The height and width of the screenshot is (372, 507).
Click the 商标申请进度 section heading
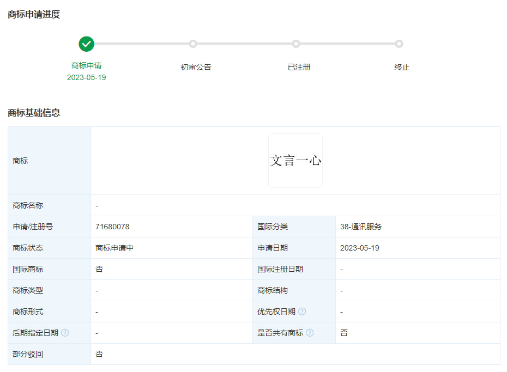click(33, 15)
